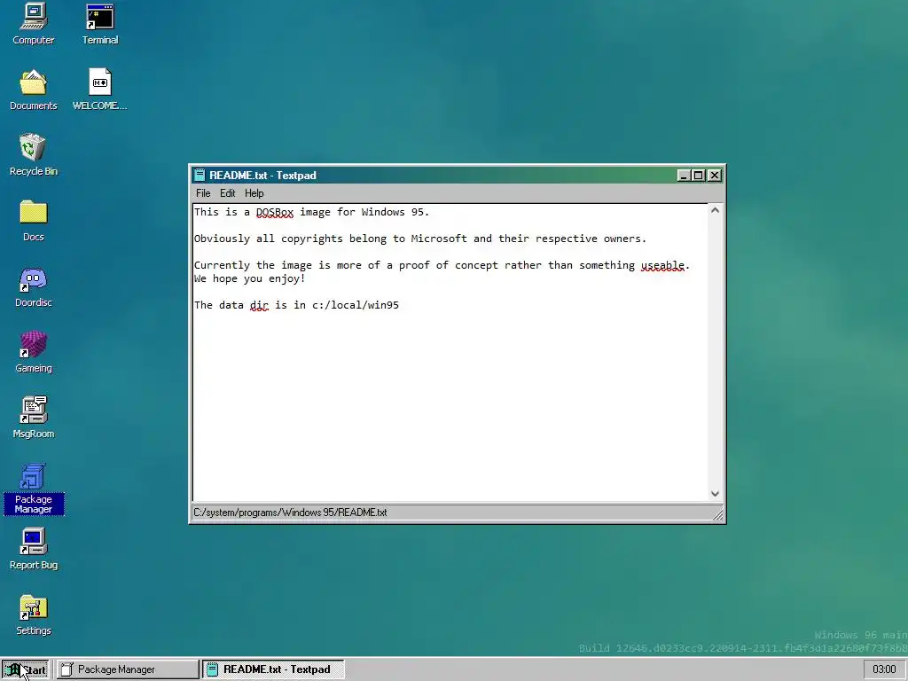
Task: Maximize the Textpad window
Action: [x=699, y=175]
